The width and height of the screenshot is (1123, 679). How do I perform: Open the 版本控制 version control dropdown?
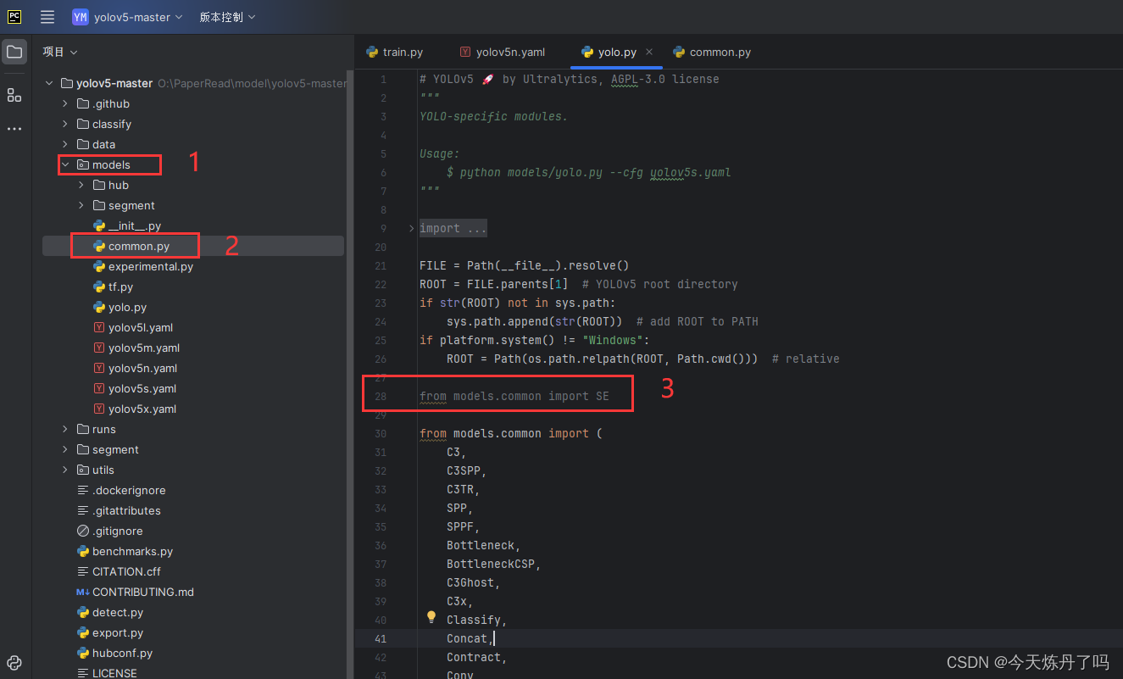(x=227, y=17)
